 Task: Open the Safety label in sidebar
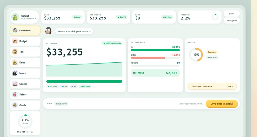pos(23,94)
